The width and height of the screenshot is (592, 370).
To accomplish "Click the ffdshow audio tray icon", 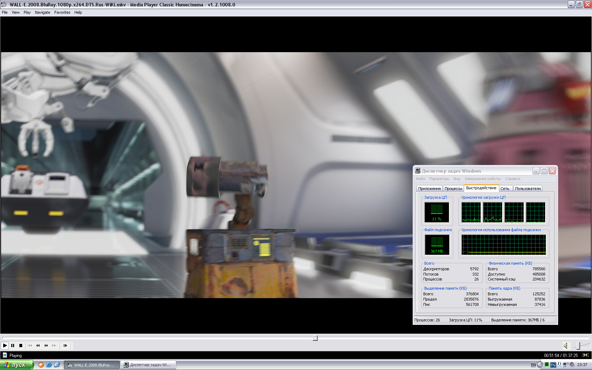I will (x=553, y=365).
